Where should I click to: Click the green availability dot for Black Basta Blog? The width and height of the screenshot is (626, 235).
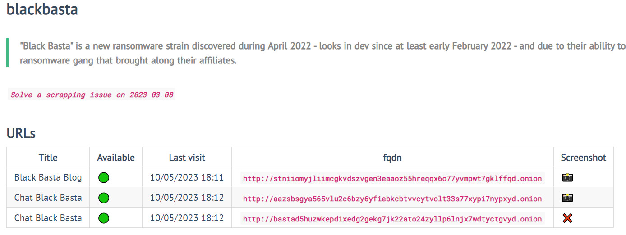104,178
